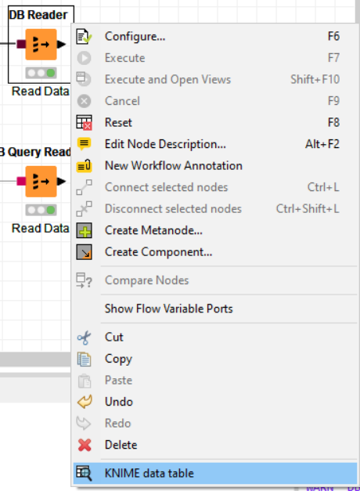
Task: Click the yellow node description icon
Action: point(84,144)
